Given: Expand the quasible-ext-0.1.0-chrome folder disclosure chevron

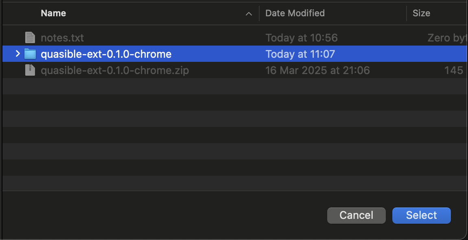Looking at the screenshot, I should point(17,54).
